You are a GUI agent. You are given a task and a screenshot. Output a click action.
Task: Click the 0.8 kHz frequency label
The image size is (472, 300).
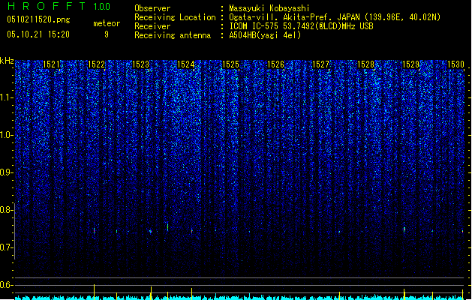(x=6, y=210)
